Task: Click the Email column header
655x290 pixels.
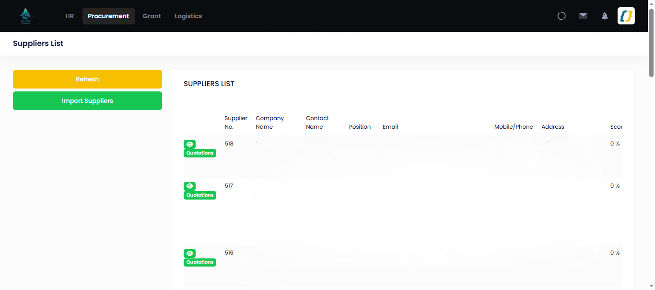Action: pyautogui.click(x=390, y=127)
